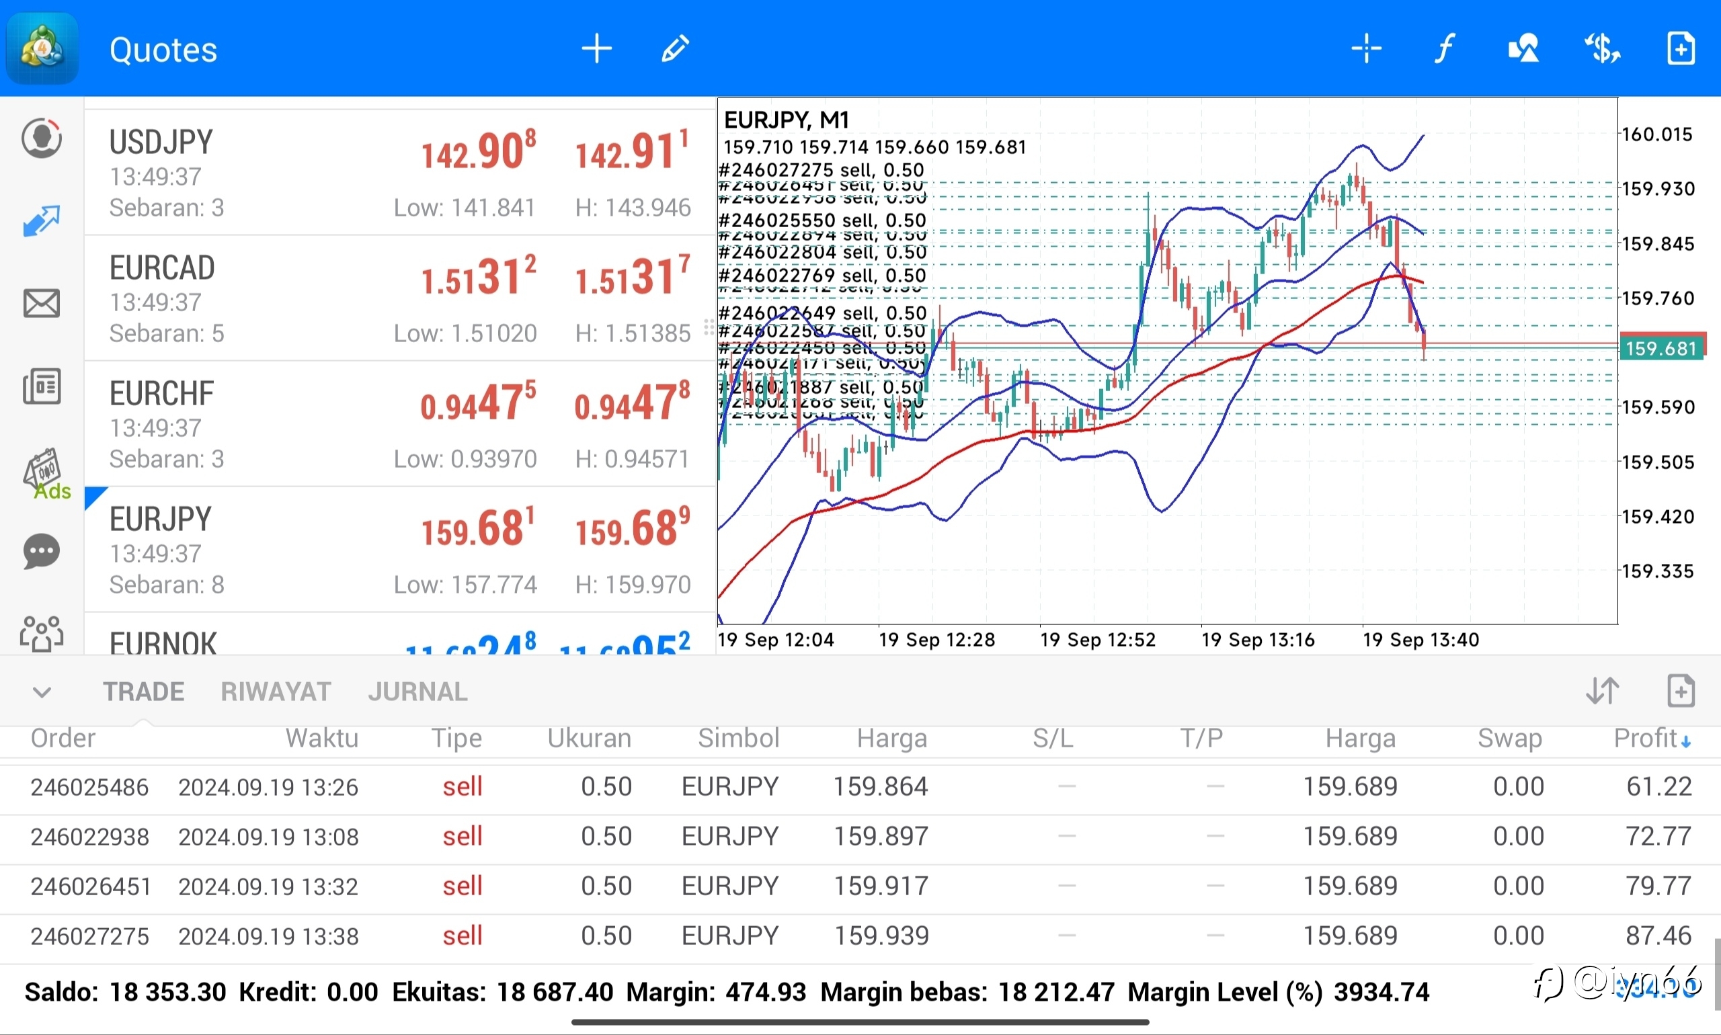Open the chat bubble sidebar icon

pos(42,552)
